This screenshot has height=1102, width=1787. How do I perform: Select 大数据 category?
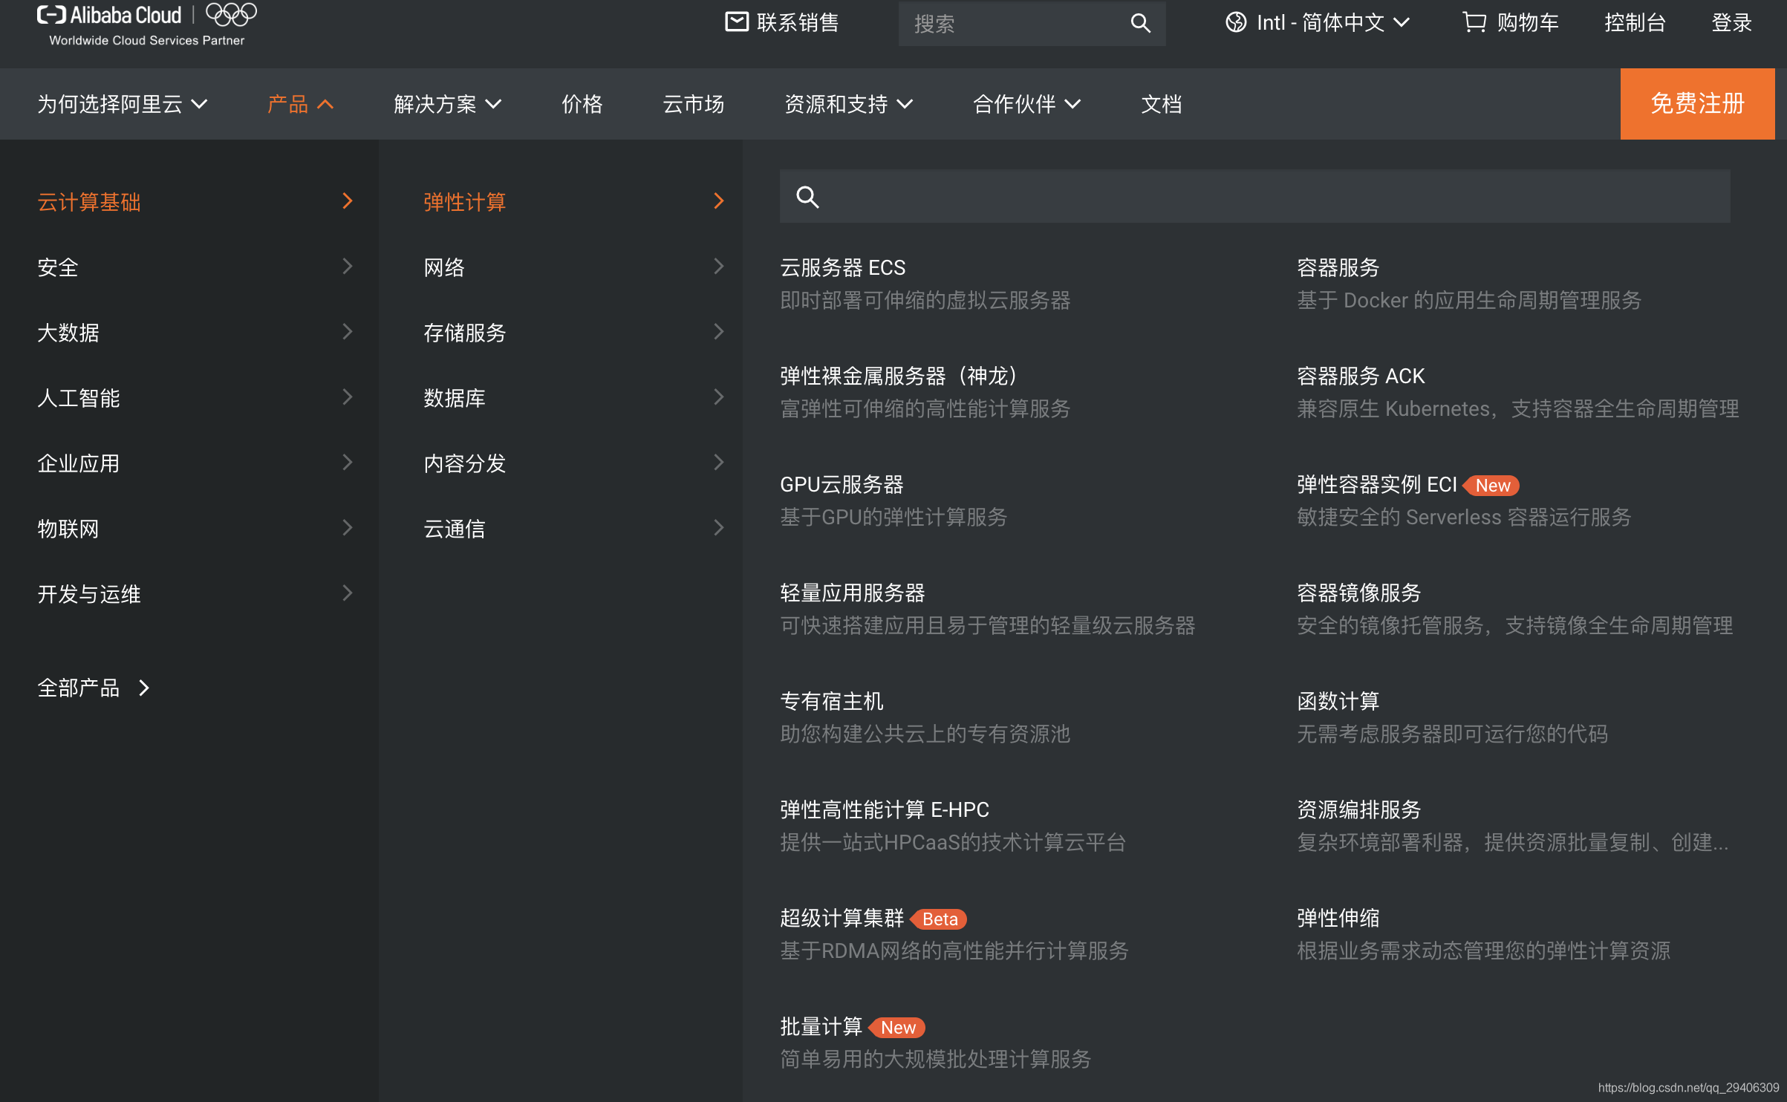[x=68, y=333]
